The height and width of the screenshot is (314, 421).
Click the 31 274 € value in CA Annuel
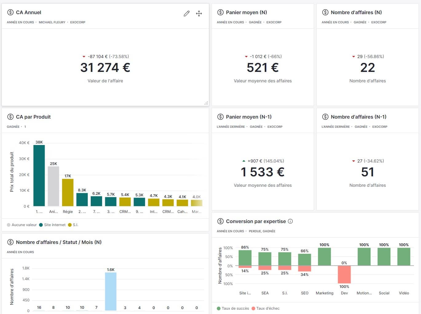click(105, 68)
